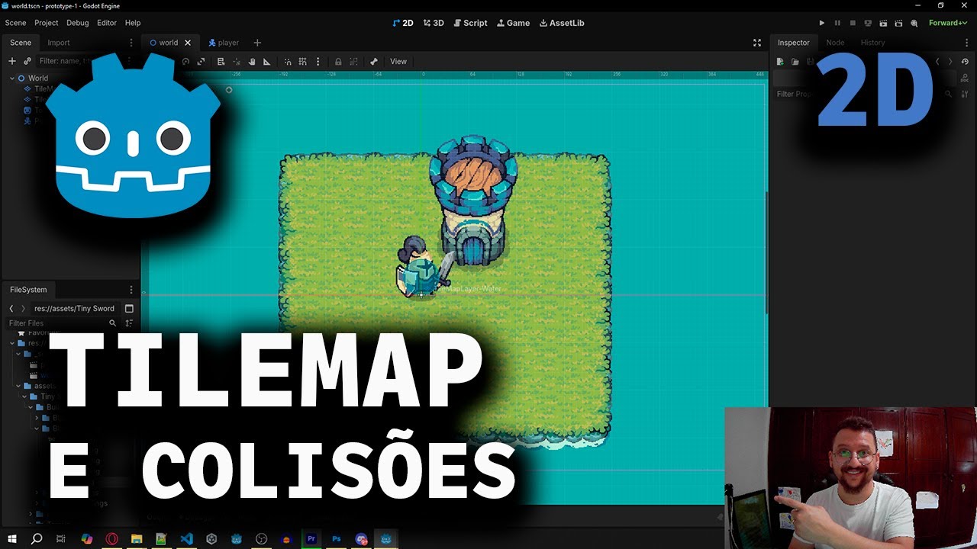Viewport: 977px width, 549px height.
Task: Select the Import dock tab
Action: [59, 43]
